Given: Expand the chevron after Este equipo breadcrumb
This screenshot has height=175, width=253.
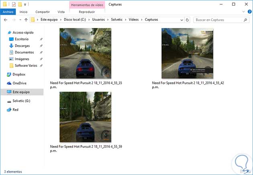Looking at the screenshot, I should point(61,20).
